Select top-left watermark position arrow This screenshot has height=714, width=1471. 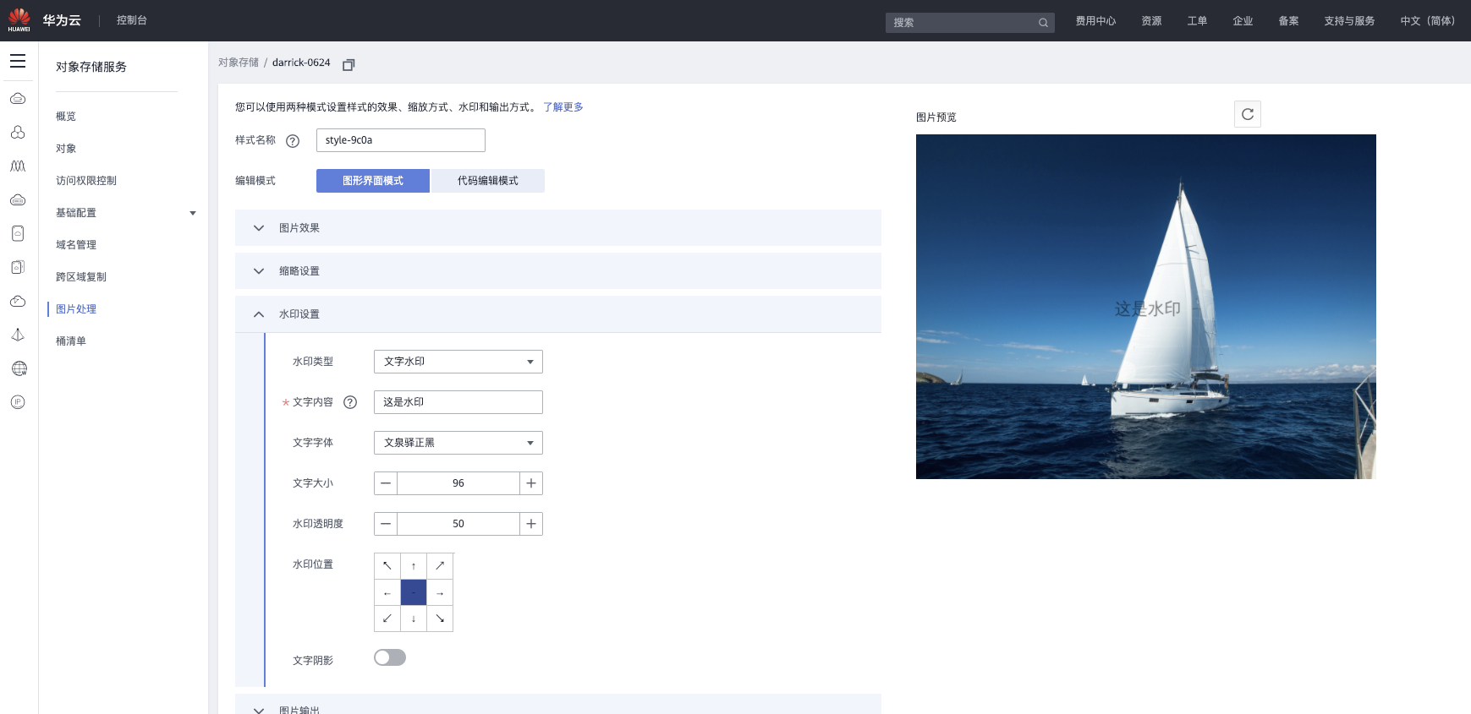pos(387,566)
